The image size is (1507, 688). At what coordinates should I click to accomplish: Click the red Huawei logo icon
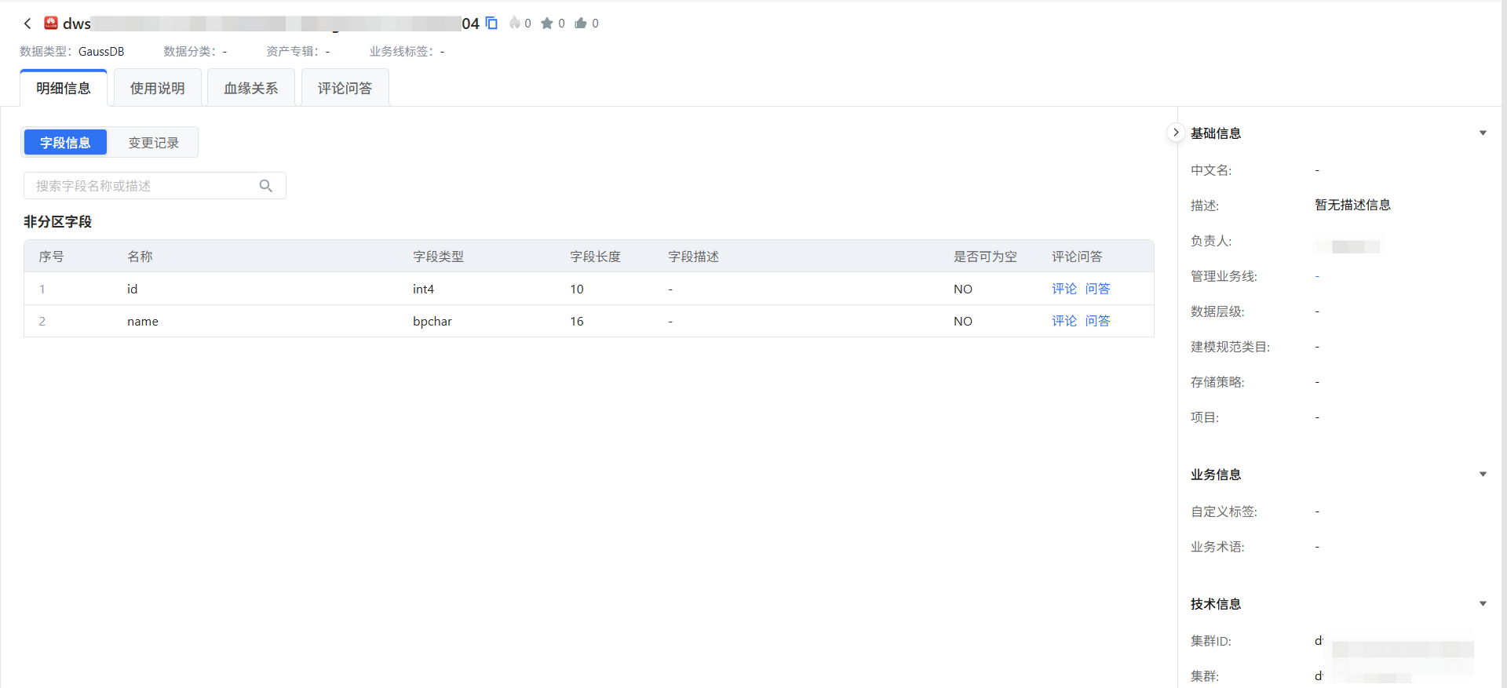(51, 23)
